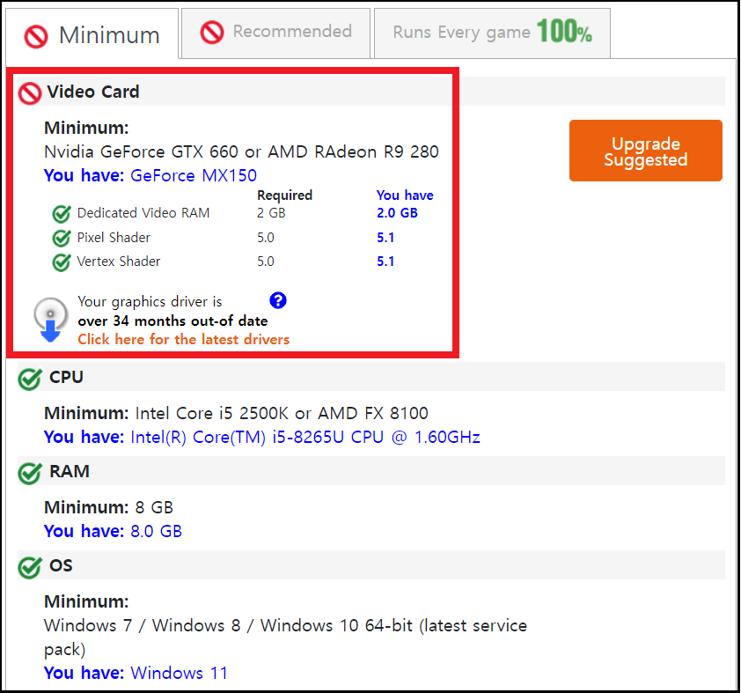Viewport: 741px width, 693px height.
Task: Click the prohibited icon on Recommended tab
Action: coord(212,33)
